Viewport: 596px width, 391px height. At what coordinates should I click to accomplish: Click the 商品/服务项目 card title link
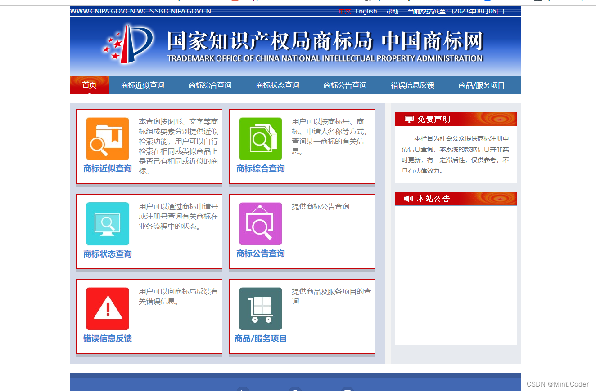[x=261, y=338]
